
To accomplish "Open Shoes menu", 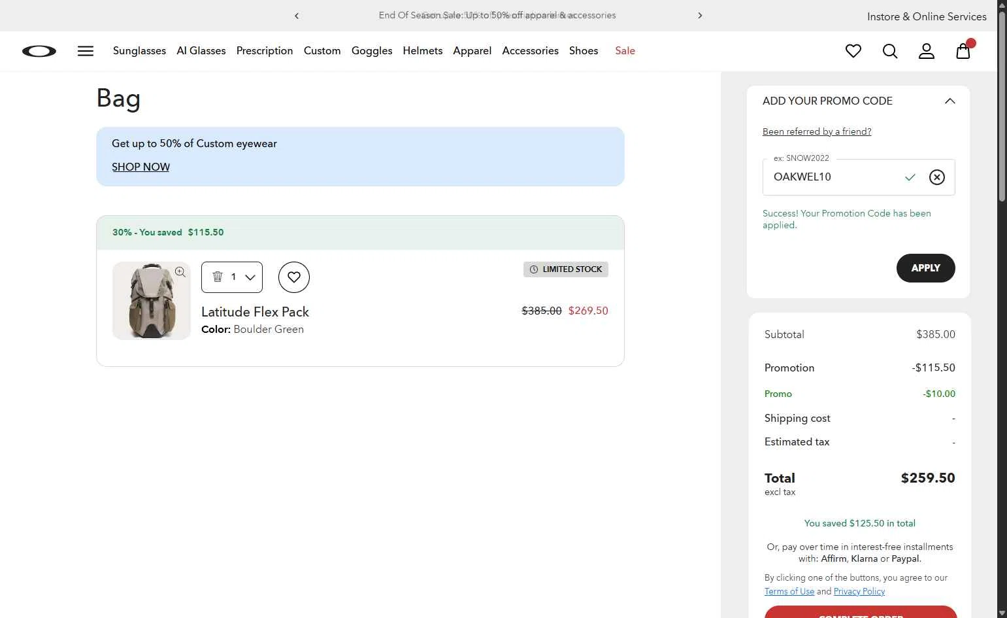I will click(x=584, y=51).
